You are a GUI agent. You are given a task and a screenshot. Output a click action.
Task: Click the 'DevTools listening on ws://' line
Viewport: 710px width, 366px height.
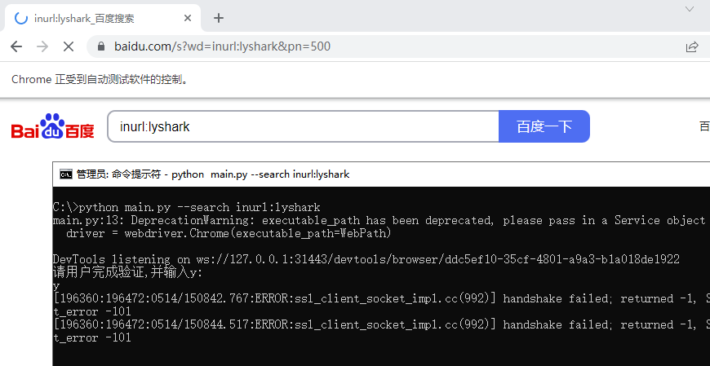(x=366, y=259)
